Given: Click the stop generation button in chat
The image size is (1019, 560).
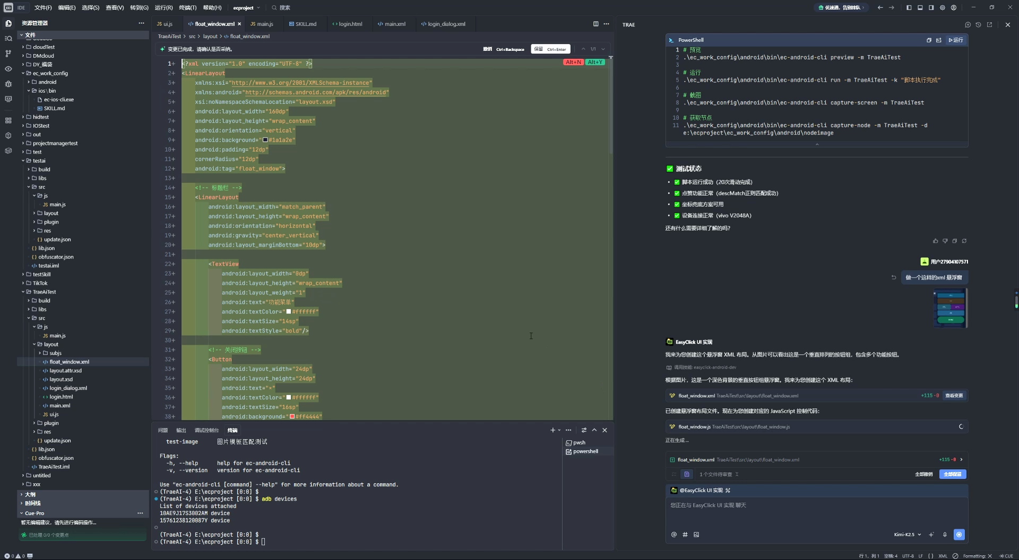Looking at the screenshot, I should click(959, 535).
